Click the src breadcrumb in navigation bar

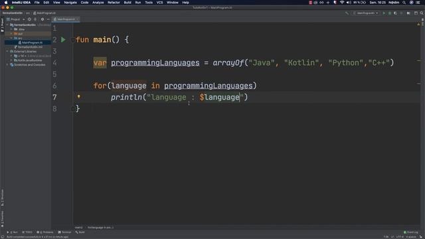click(x=28, y=13)
